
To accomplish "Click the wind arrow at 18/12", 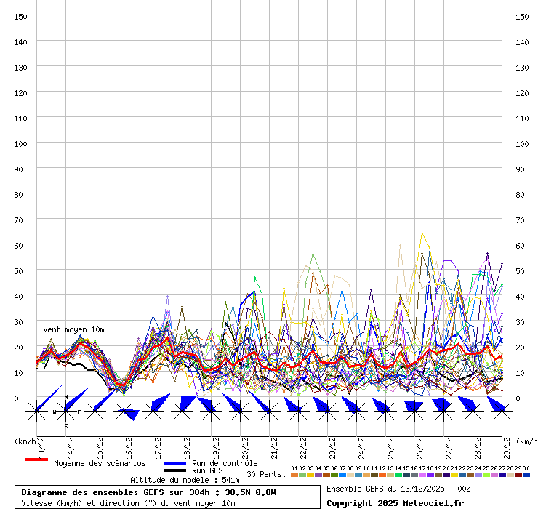I will [x=186, y=404].
